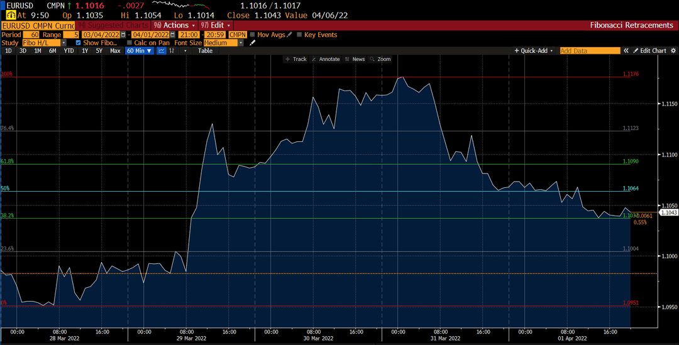Open chart type options dropdown arrow

185,51
